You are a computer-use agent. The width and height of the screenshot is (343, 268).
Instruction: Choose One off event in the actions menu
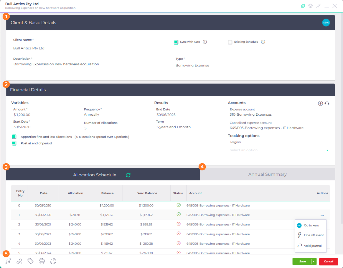point(314,235)
